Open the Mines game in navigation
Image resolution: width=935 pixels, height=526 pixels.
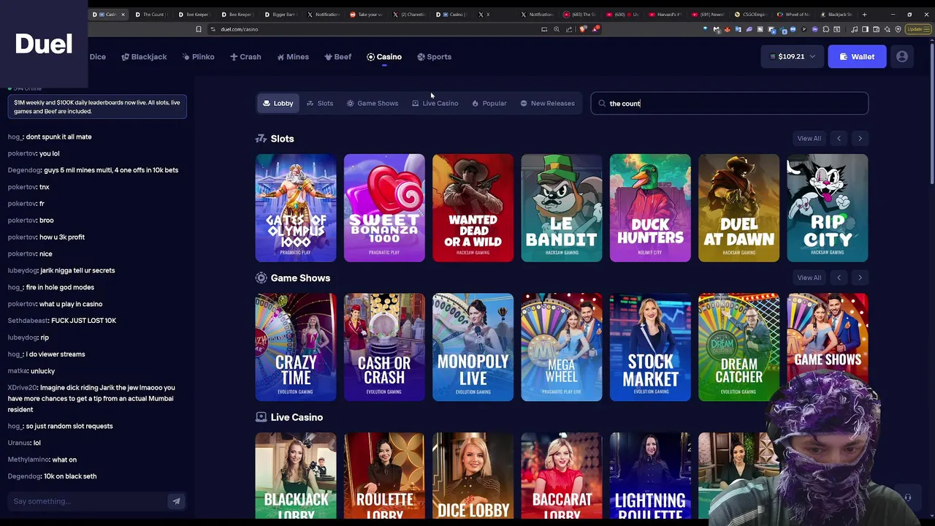click(293, 56)
